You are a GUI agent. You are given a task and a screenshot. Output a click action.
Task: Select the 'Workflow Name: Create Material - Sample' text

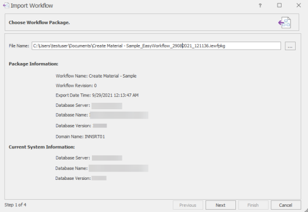pos(96,76)
